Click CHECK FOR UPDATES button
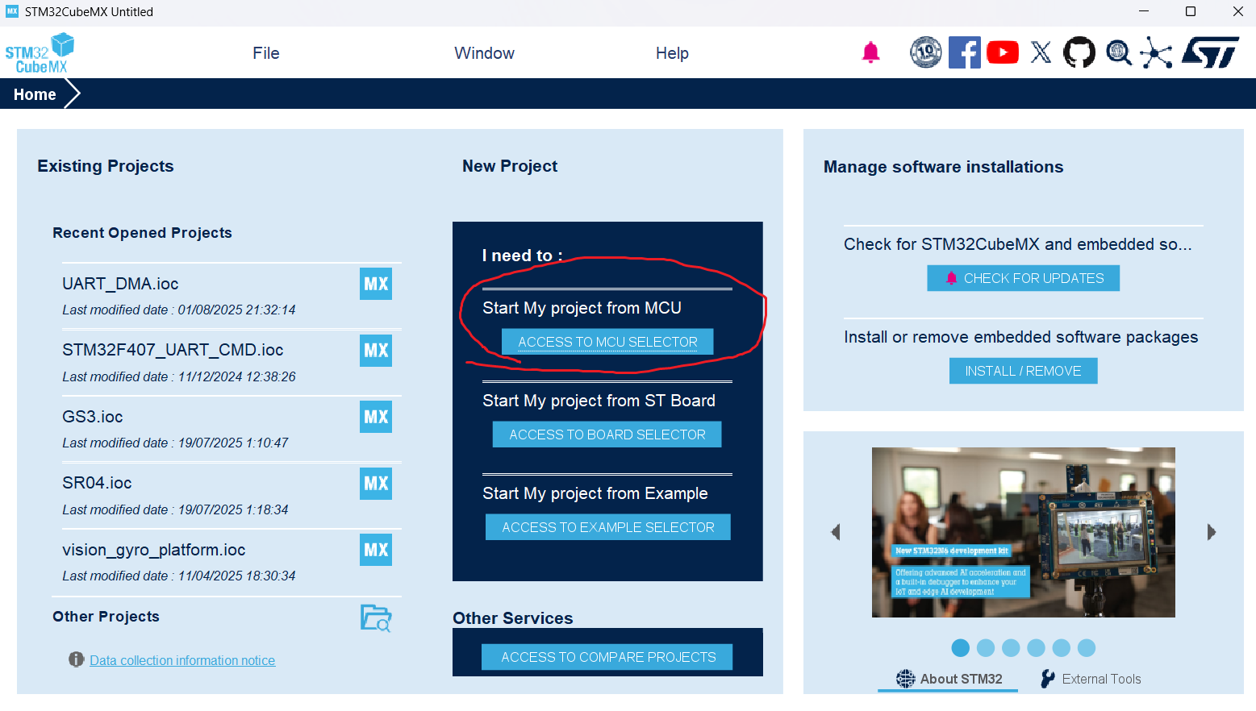The image size is (1256, 711). [x=1023, y=278]
